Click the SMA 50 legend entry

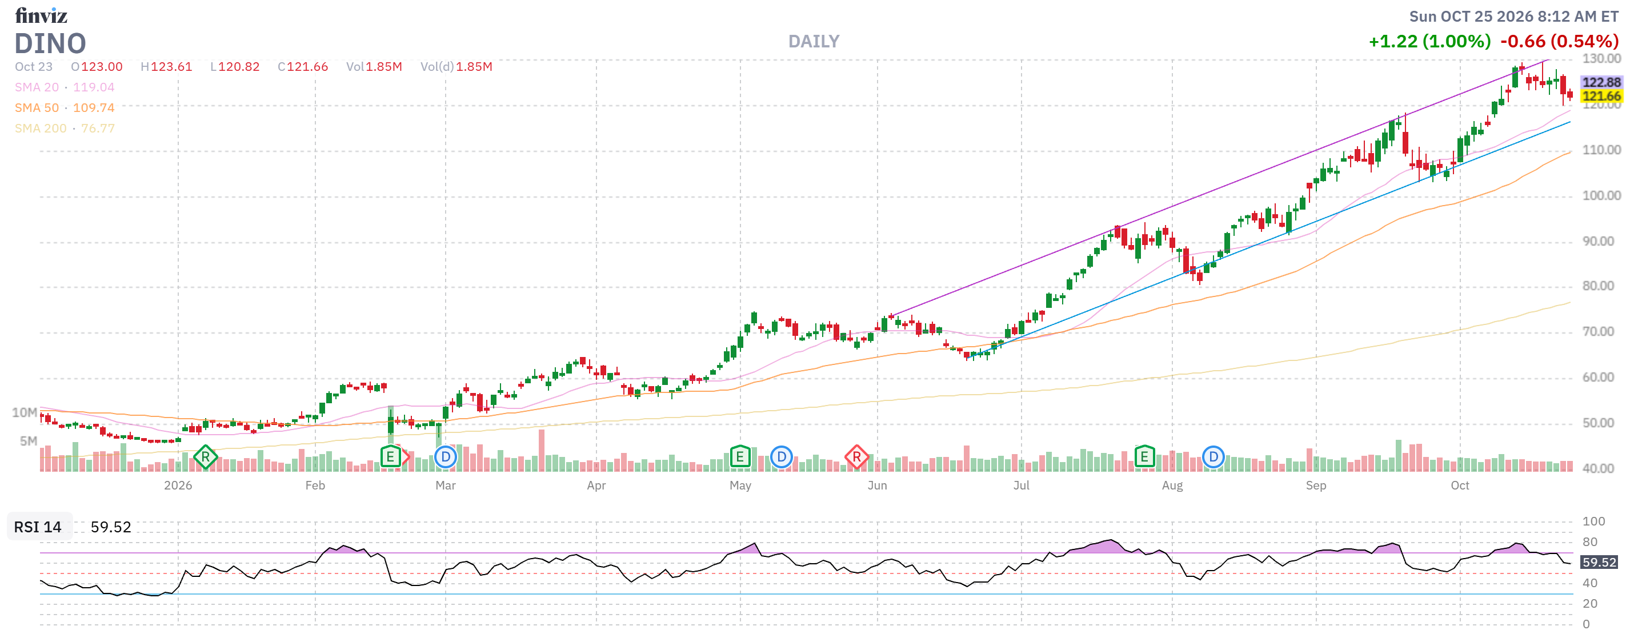click(65, 108)
